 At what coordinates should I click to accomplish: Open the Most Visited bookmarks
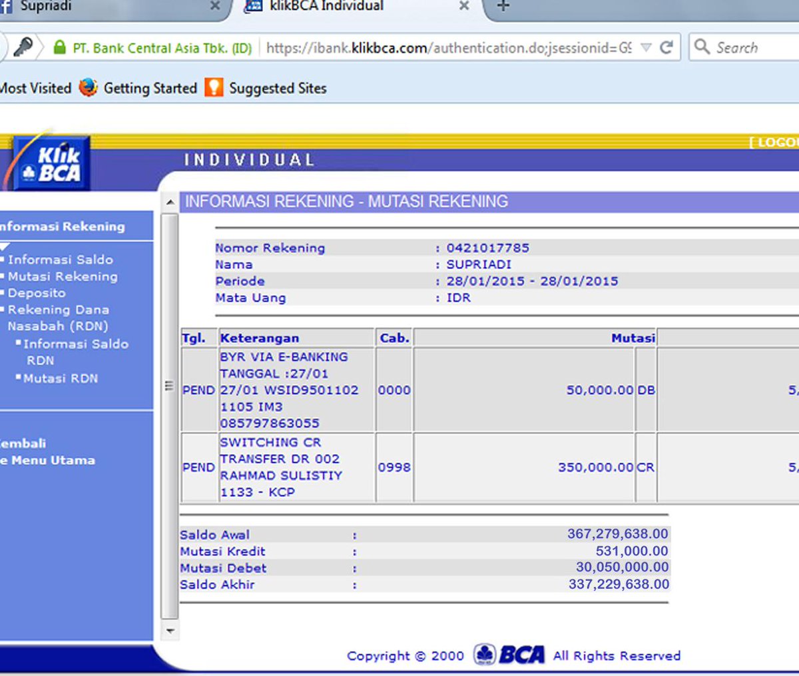click(x=35, y=88)
